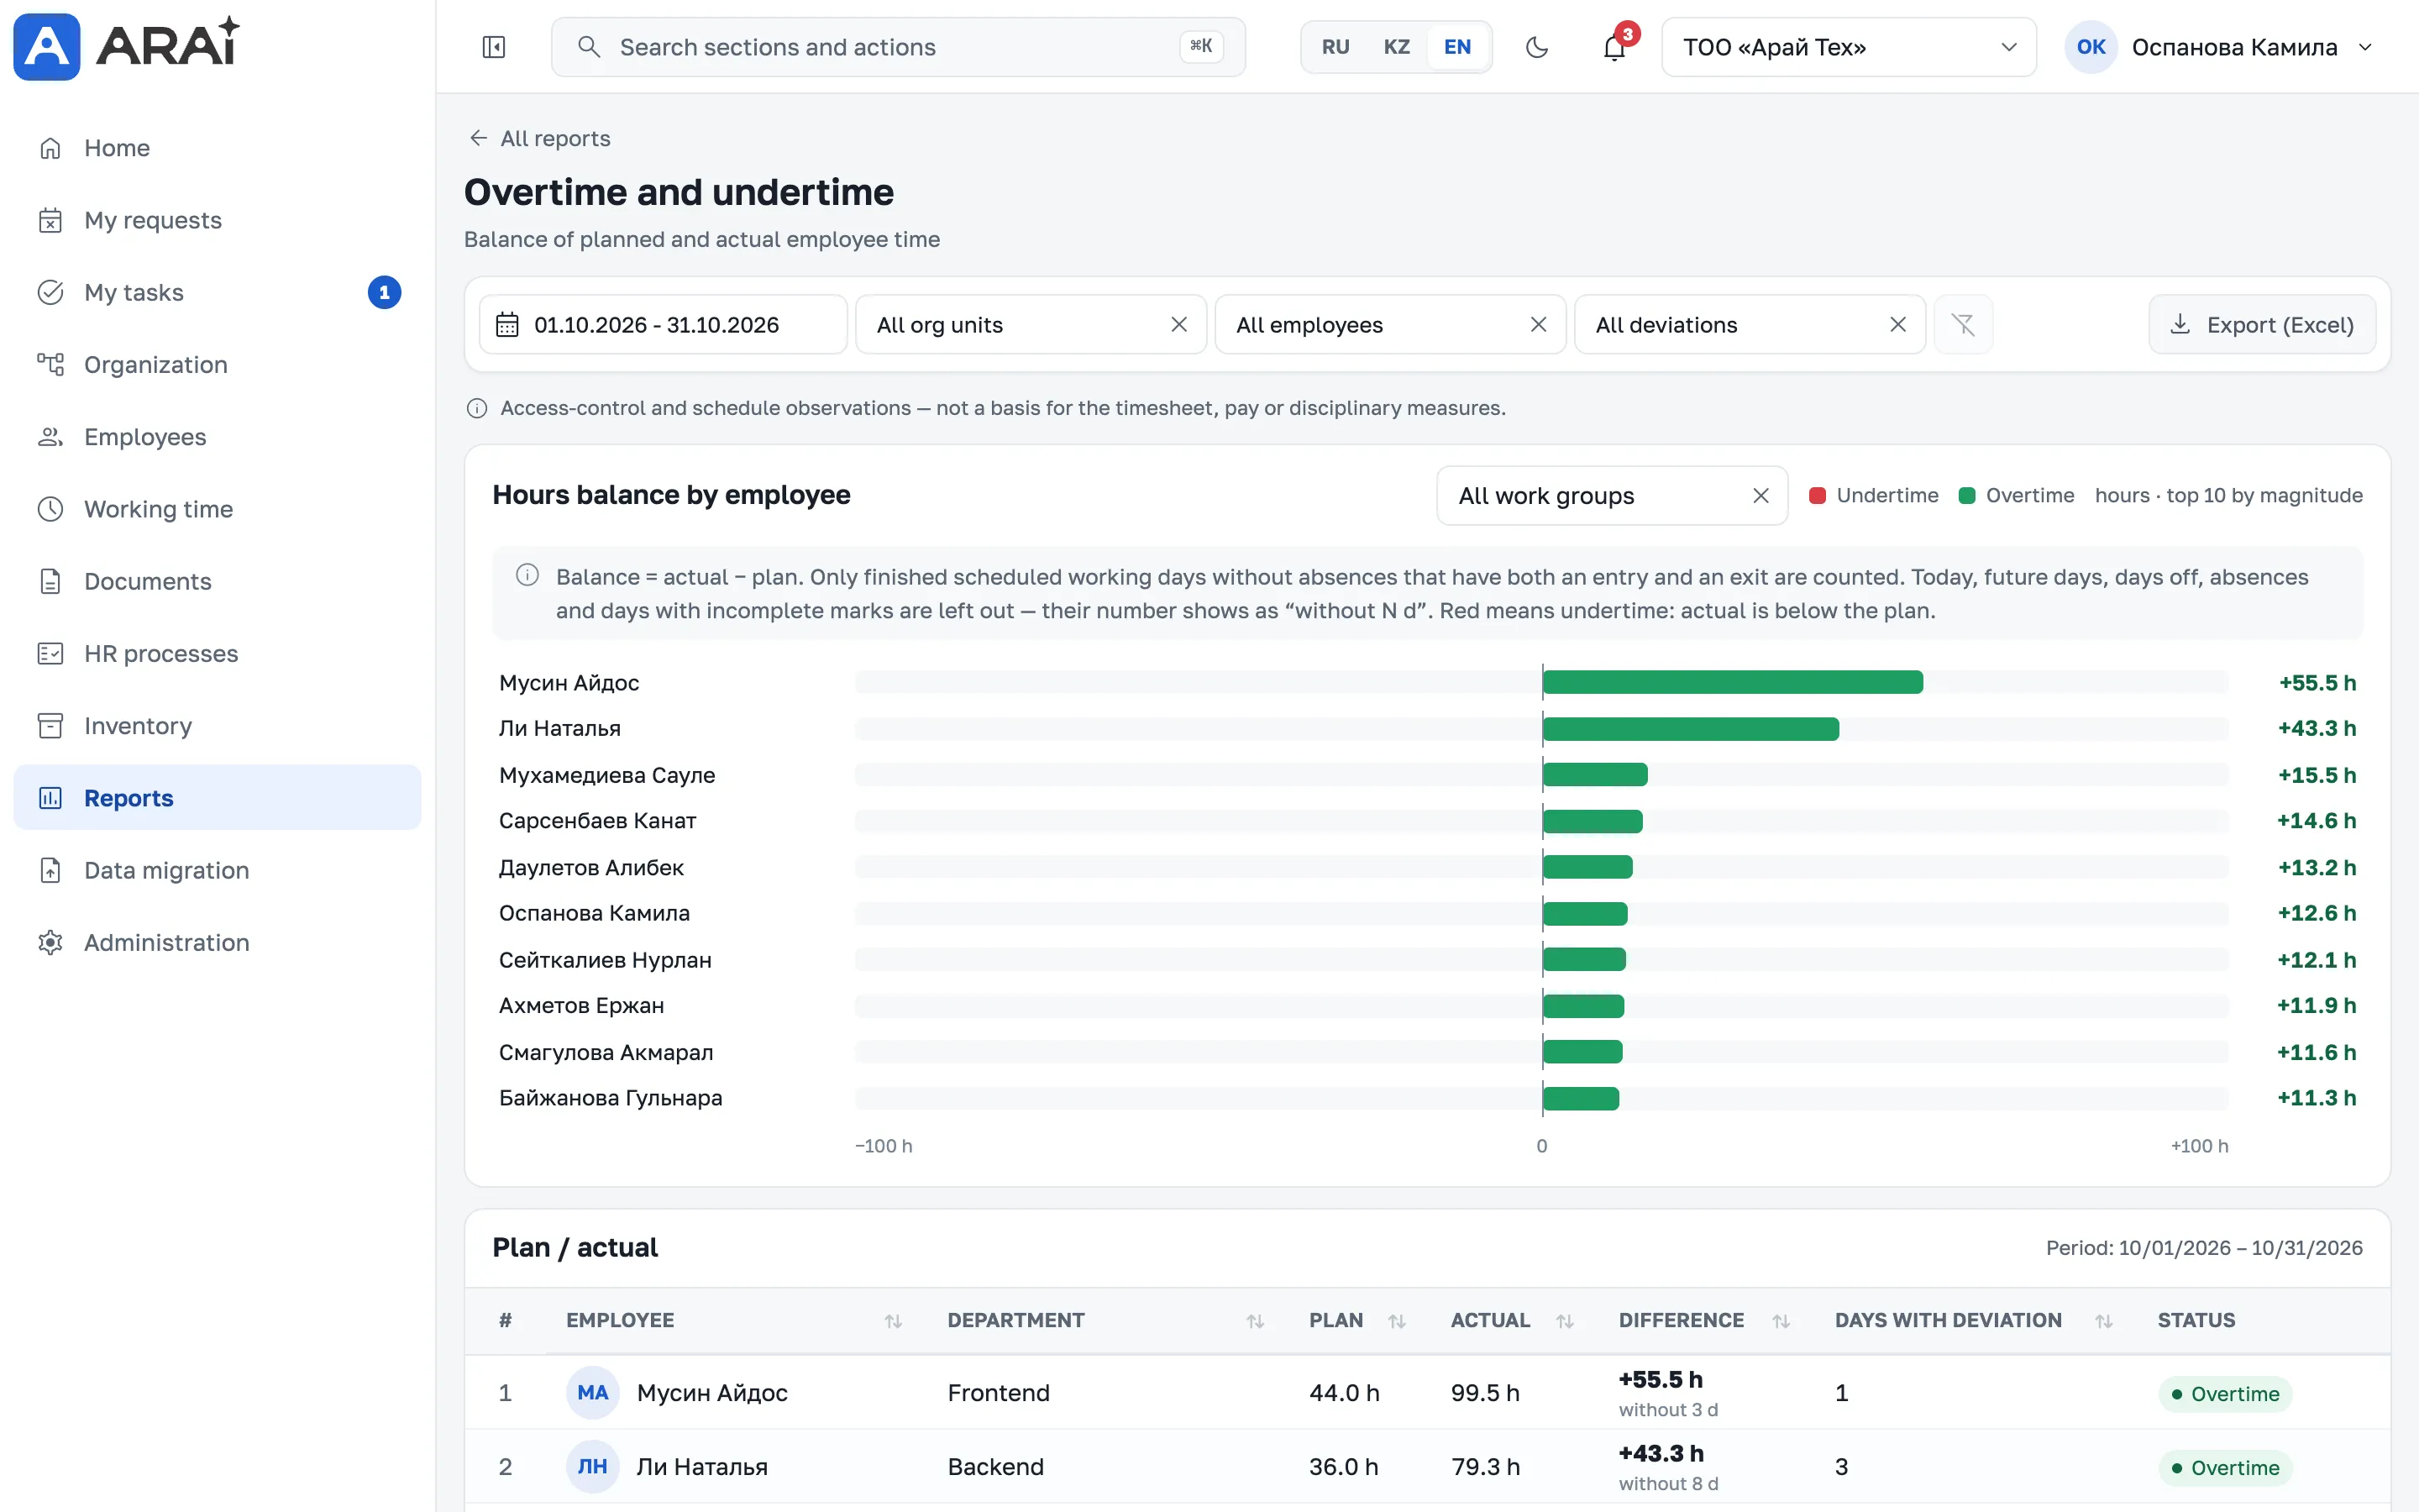
Task: Click the Home sidebar icon
Action: click(x=50, y=148)
